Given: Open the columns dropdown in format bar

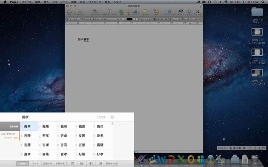Looking at the screenshot, I should (x=184, y=19).
